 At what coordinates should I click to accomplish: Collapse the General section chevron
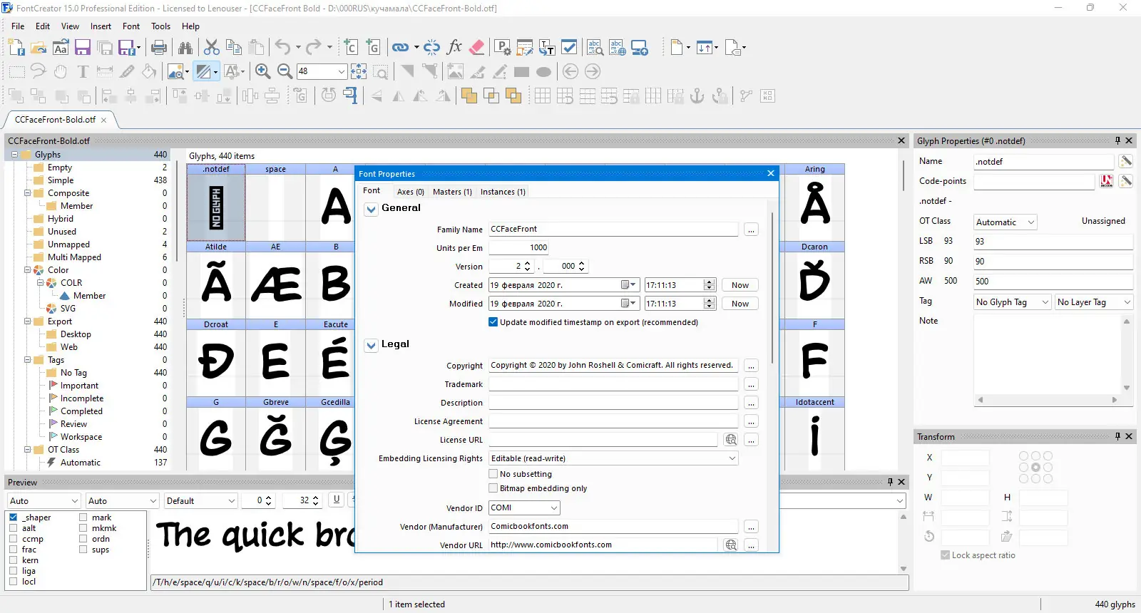(371, 209)
